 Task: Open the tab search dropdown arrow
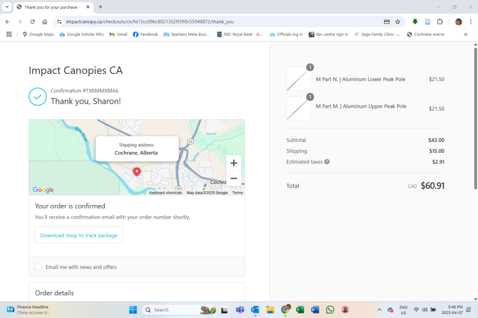(x=7, y=7)
